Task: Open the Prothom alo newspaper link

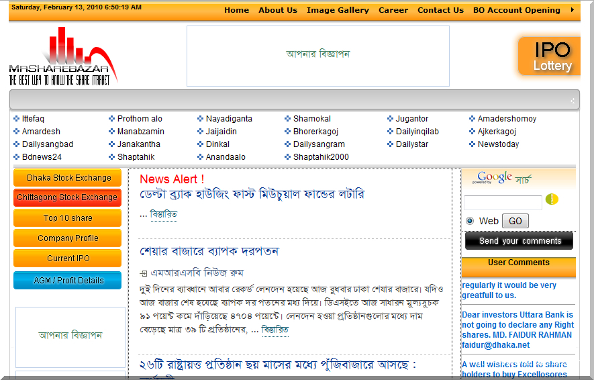Action: 140,119
